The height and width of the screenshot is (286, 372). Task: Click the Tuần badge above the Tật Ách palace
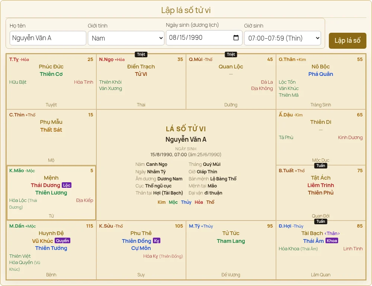321,166
